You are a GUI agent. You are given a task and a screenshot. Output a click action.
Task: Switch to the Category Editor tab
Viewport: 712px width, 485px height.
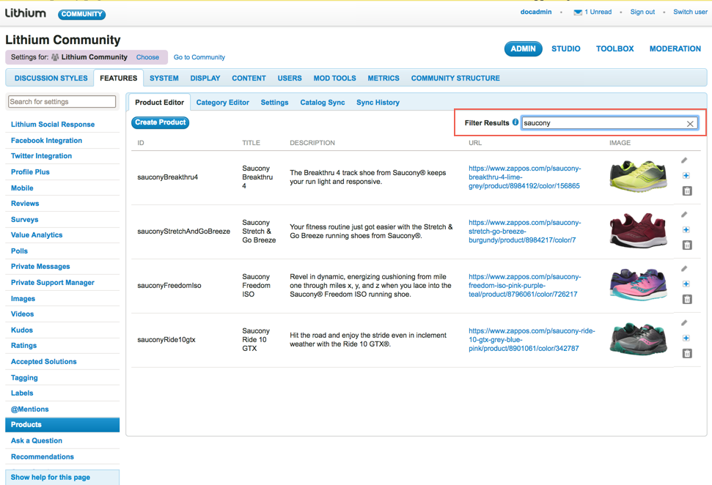222,103
